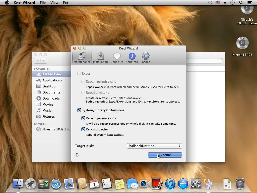Select Music in the Finder sidebar
Viewport: 257px width, 193px height.
point(52,111)
